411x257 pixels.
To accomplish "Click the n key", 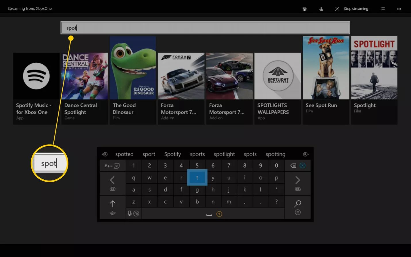I will coord(213,202).
